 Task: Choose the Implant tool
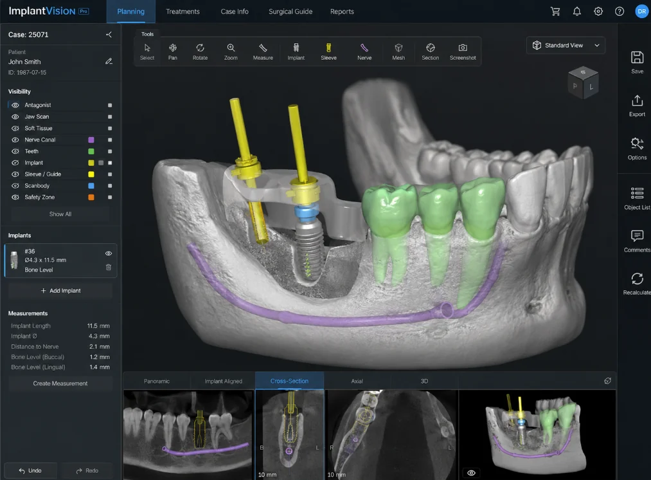(296, 52)
